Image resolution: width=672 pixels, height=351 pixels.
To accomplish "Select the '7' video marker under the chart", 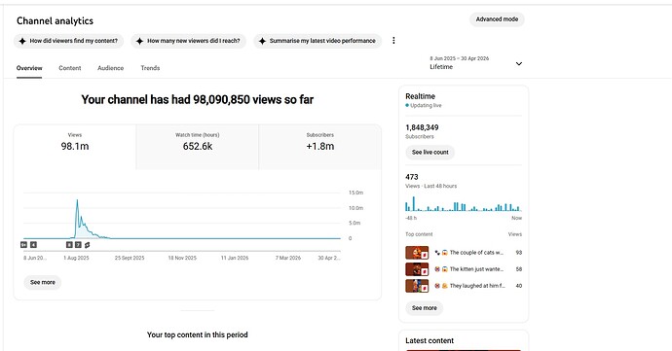I will point(78,245).
